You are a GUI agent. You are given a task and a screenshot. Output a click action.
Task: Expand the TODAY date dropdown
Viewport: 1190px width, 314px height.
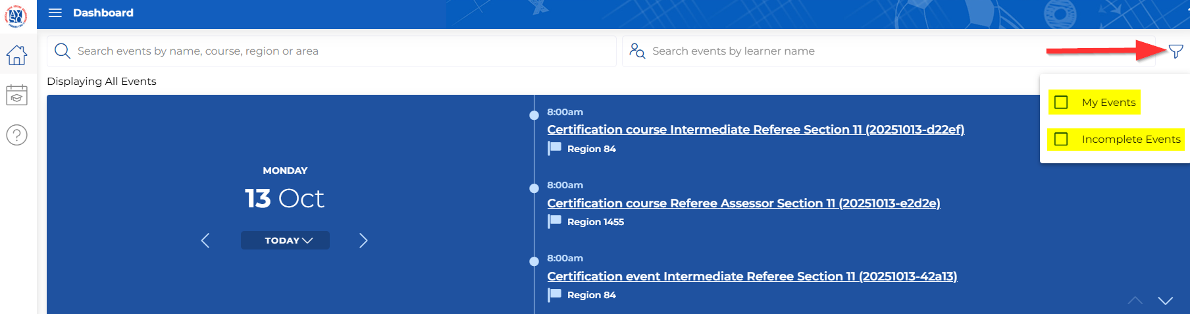coord(285,241)
